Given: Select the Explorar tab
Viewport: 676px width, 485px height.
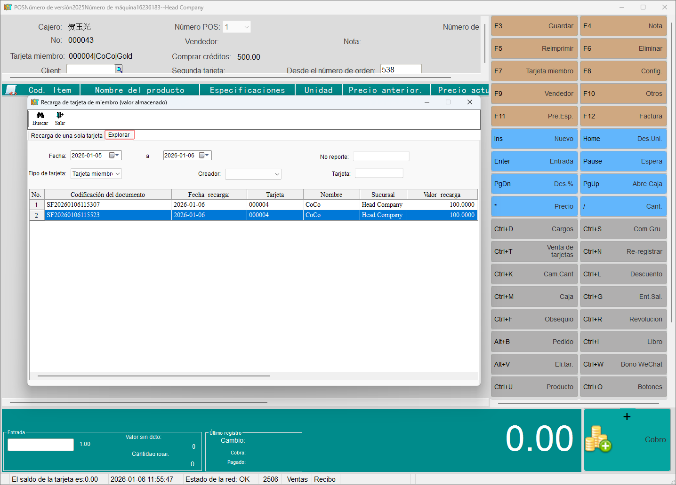Looking at the screenshot, I should 119,135.
